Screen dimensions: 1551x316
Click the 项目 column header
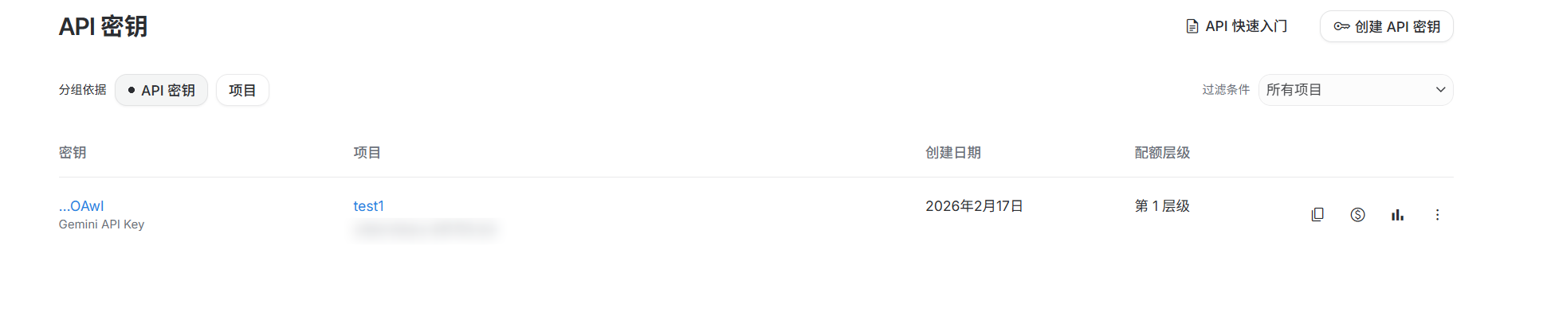[367, 152]
